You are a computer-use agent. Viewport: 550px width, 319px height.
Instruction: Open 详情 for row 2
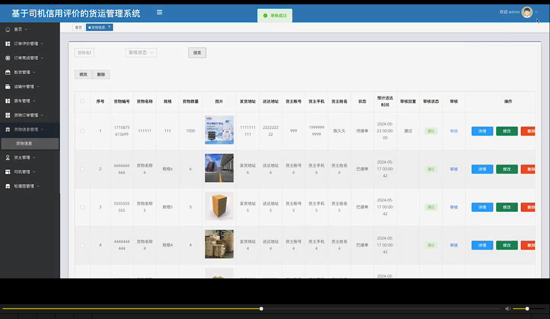pos(482,169)
